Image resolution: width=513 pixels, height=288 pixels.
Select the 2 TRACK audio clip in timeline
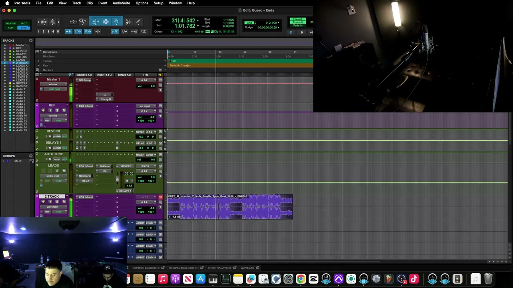click(x=230, y=207)
